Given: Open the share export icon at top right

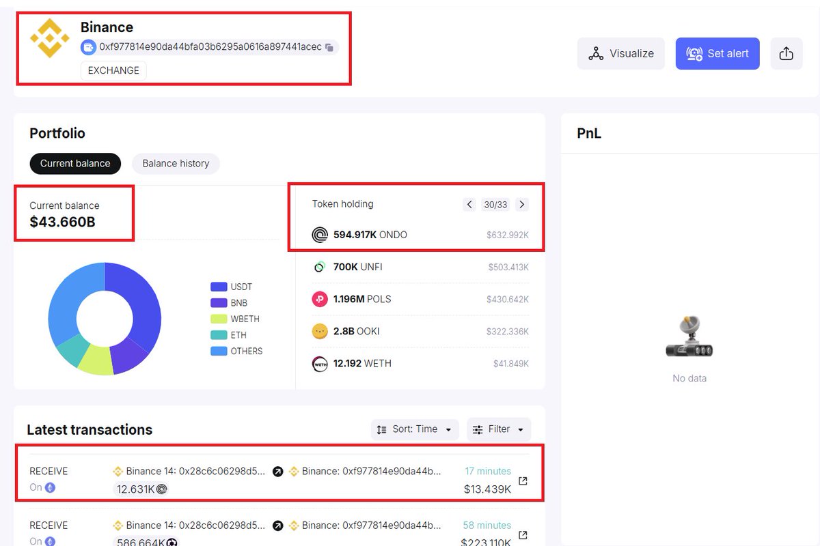Looking at the screenshot, I should (x=787, y=53).
